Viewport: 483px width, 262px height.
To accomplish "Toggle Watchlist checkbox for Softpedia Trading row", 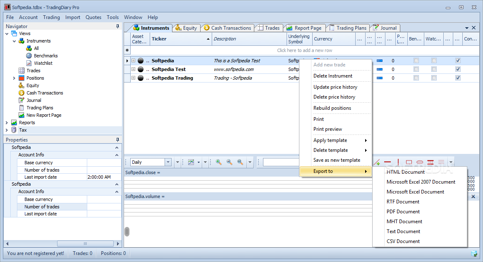I will click(x=434, y=78).
